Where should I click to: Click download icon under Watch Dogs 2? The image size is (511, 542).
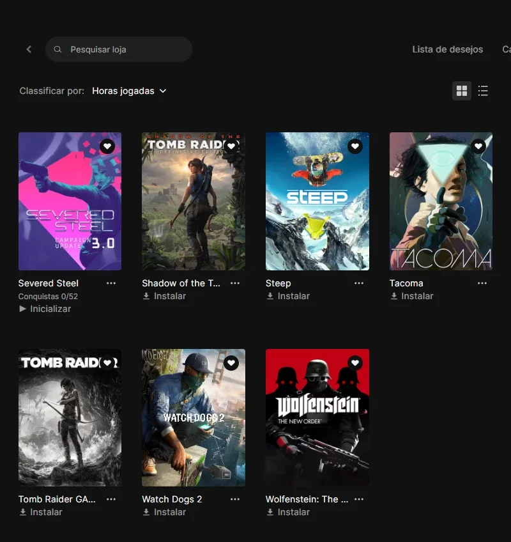(x=146, y=512)
